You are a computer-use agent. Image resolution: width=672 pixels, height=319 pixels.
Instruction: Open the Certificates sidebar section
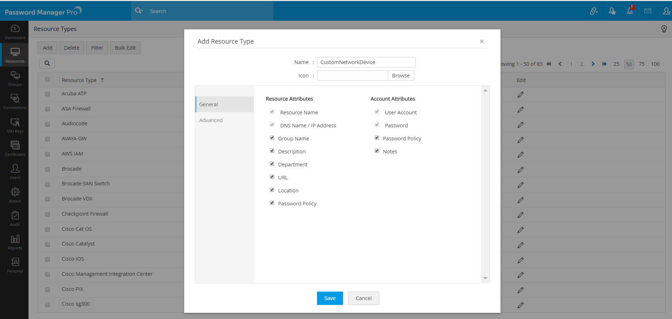(x=15, y=148)
